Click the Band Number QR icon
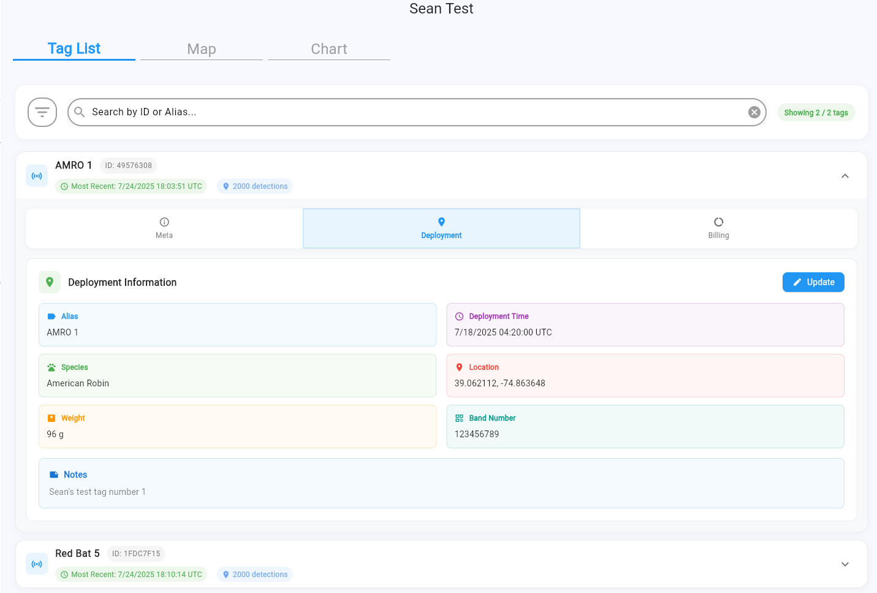877x593 pixels. point(459,418)
